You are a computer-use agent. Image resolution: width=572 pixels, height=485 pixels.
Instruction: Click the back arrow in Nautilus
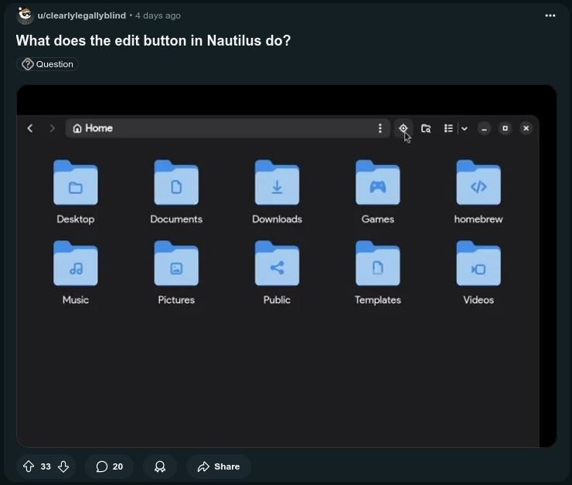pos(30,128)
